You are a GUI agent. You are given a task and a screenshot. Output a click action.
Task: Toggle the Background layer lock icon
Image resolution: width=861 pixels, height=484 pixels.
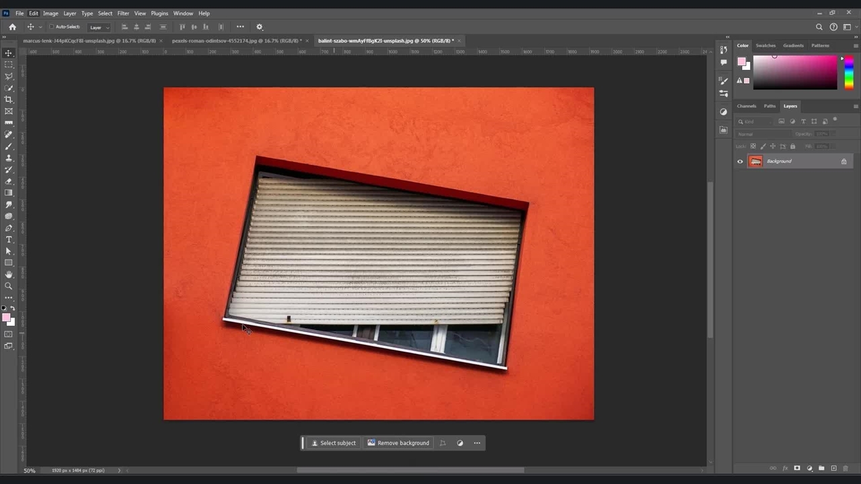coord(844,161)
